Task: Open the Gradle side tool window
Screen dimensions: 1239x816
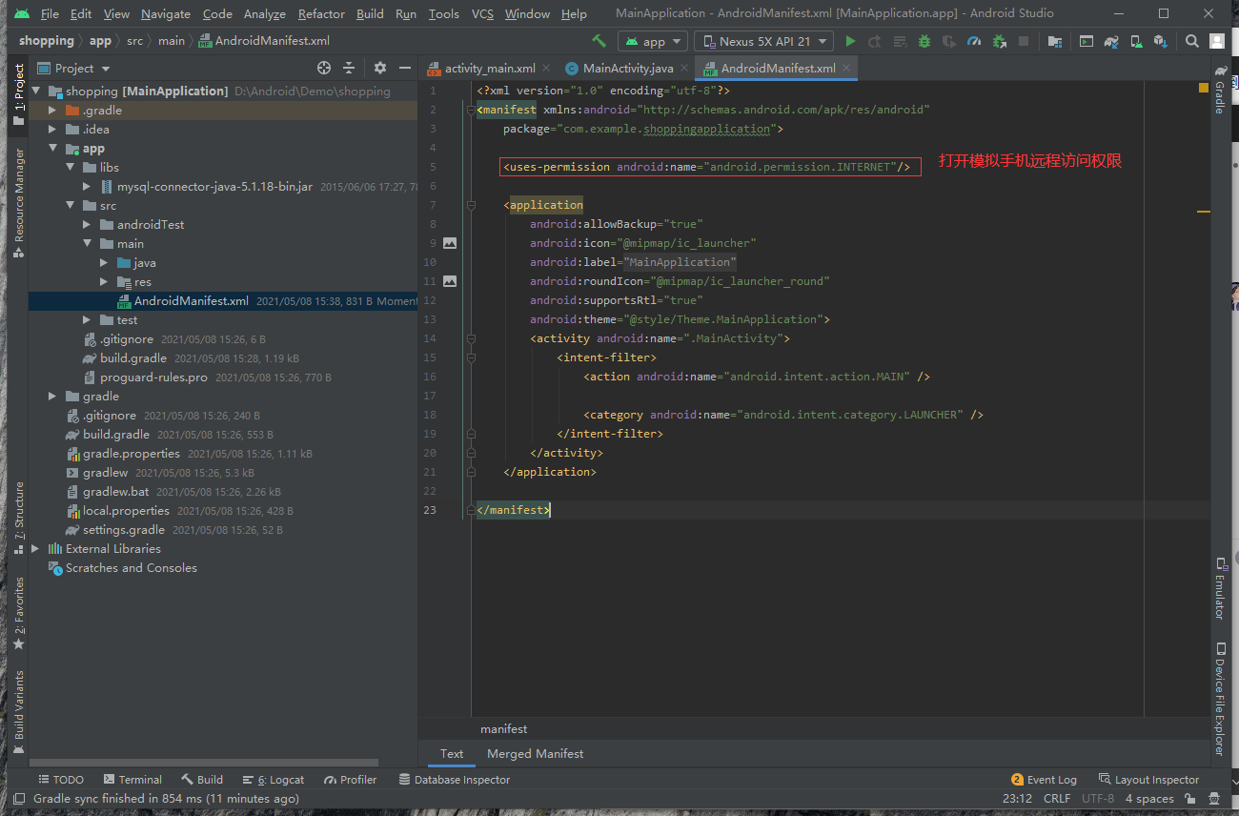Action: (1220, 90)
